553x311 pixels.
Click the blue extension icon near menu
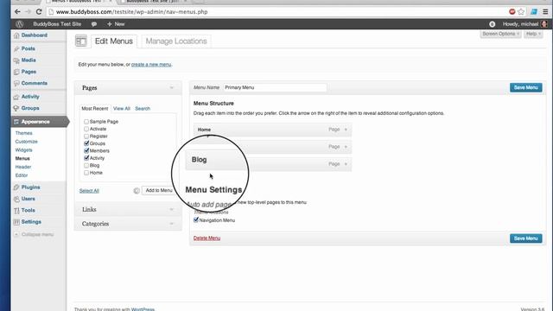tap(534, 12)
